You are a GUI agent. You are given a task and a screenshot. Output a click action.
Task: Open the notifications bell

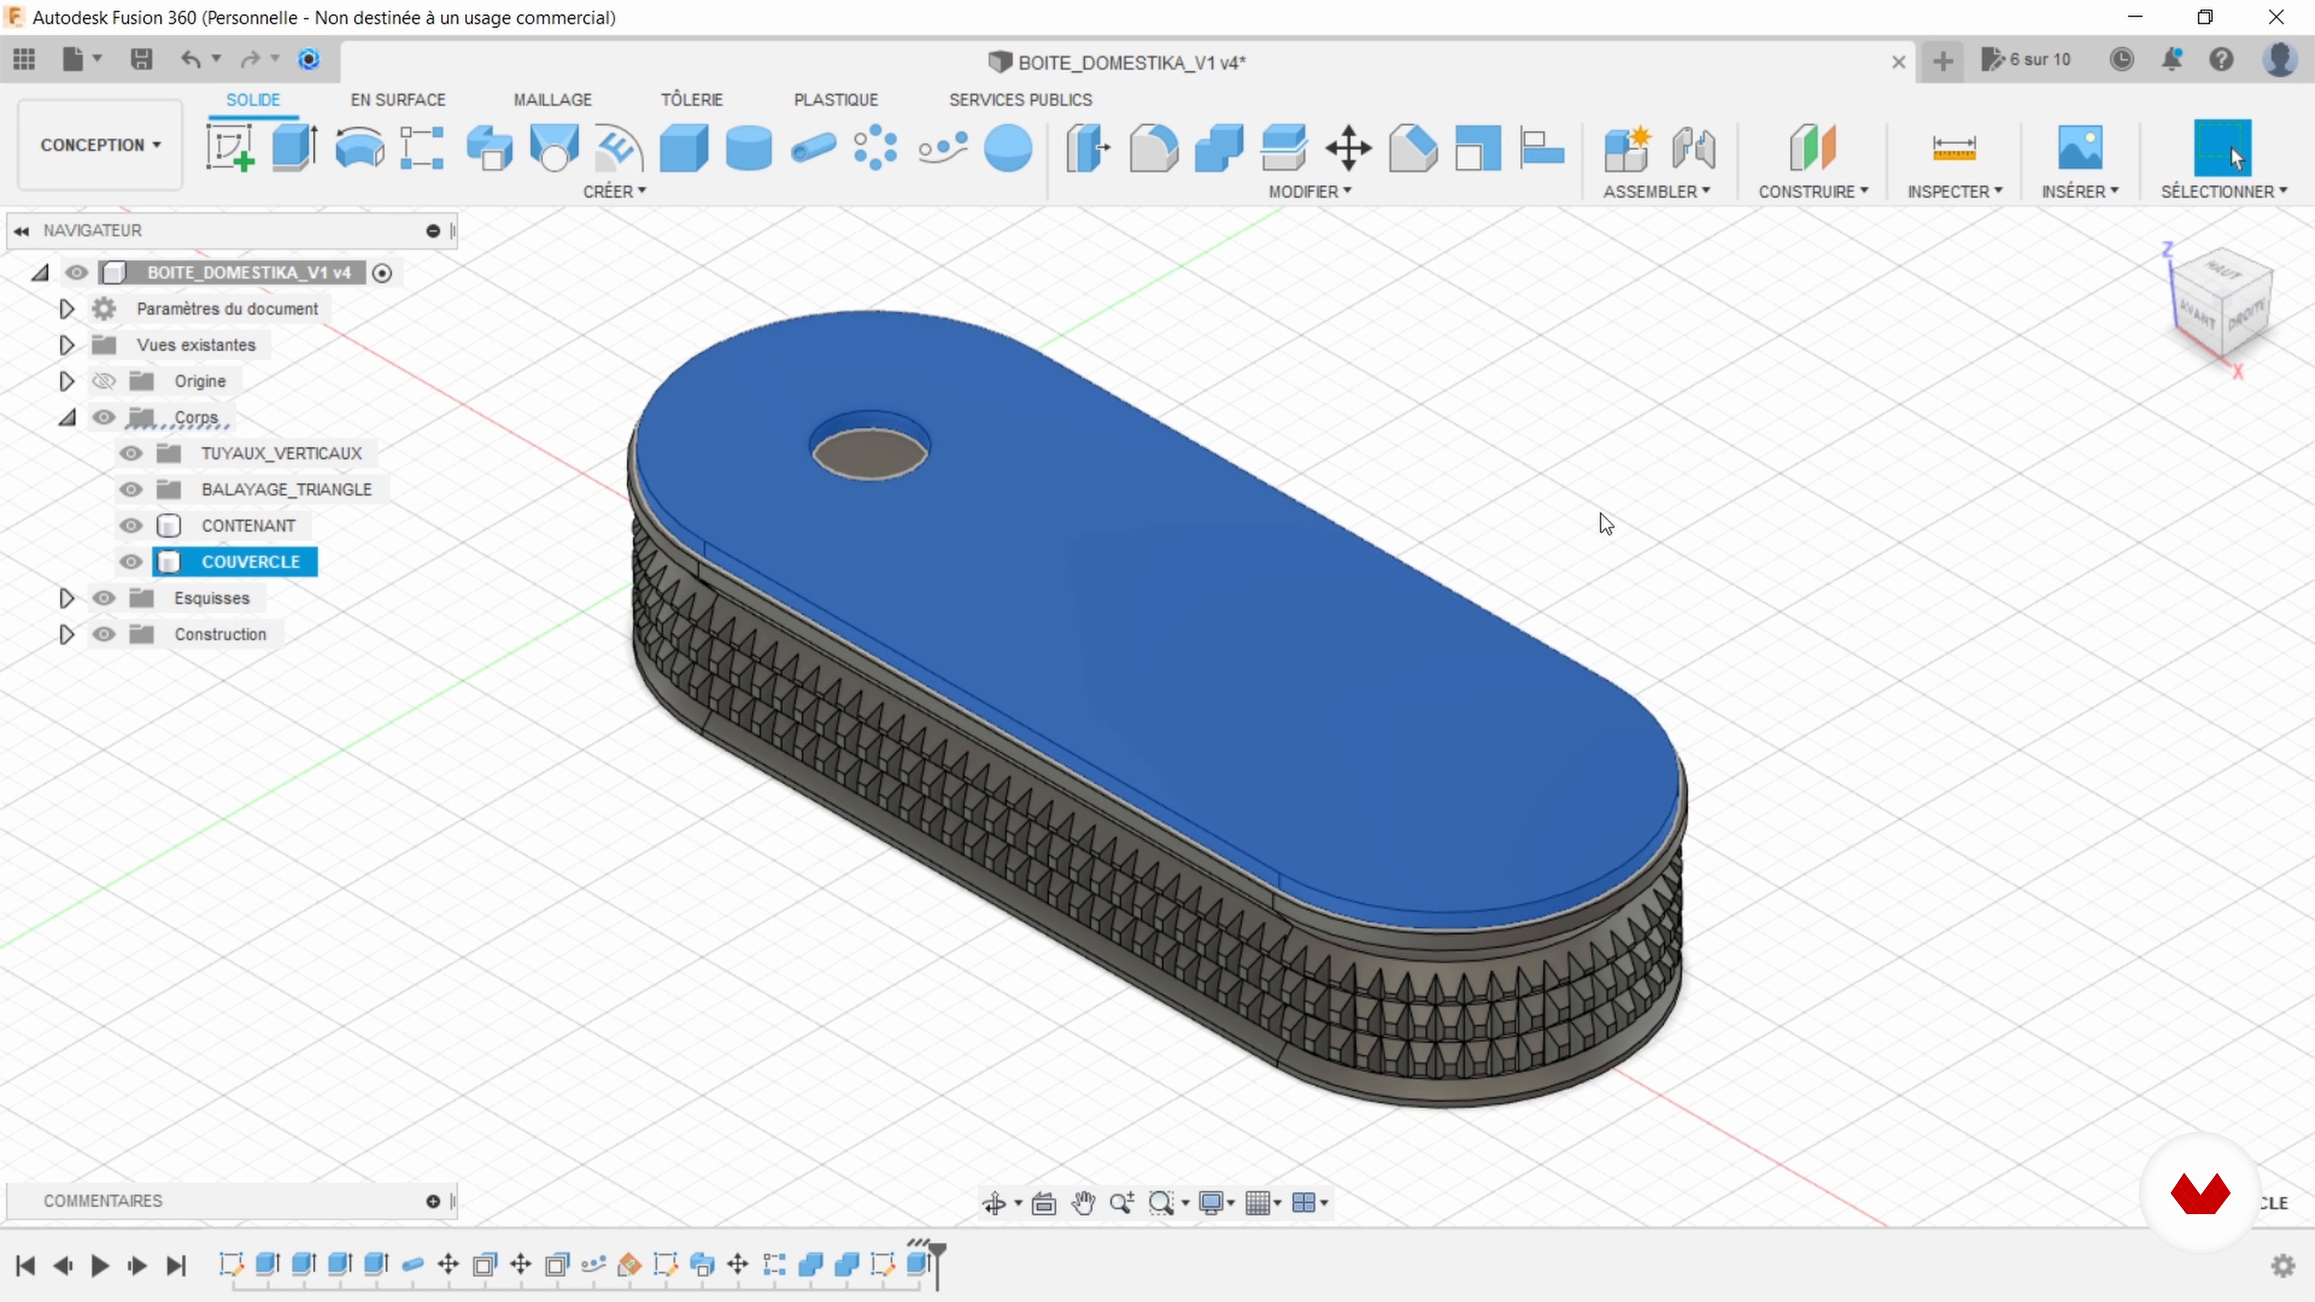tap(2172, 59)
